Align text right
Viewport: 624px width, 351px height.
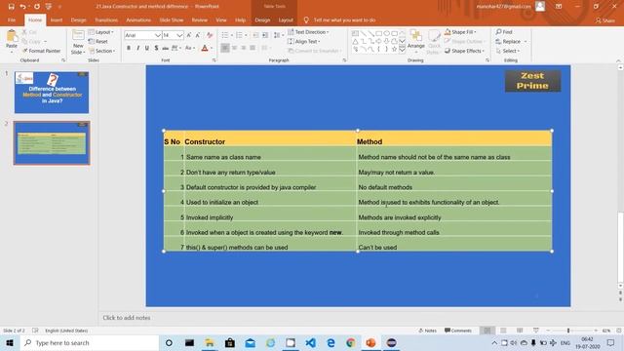click(244, 48)
